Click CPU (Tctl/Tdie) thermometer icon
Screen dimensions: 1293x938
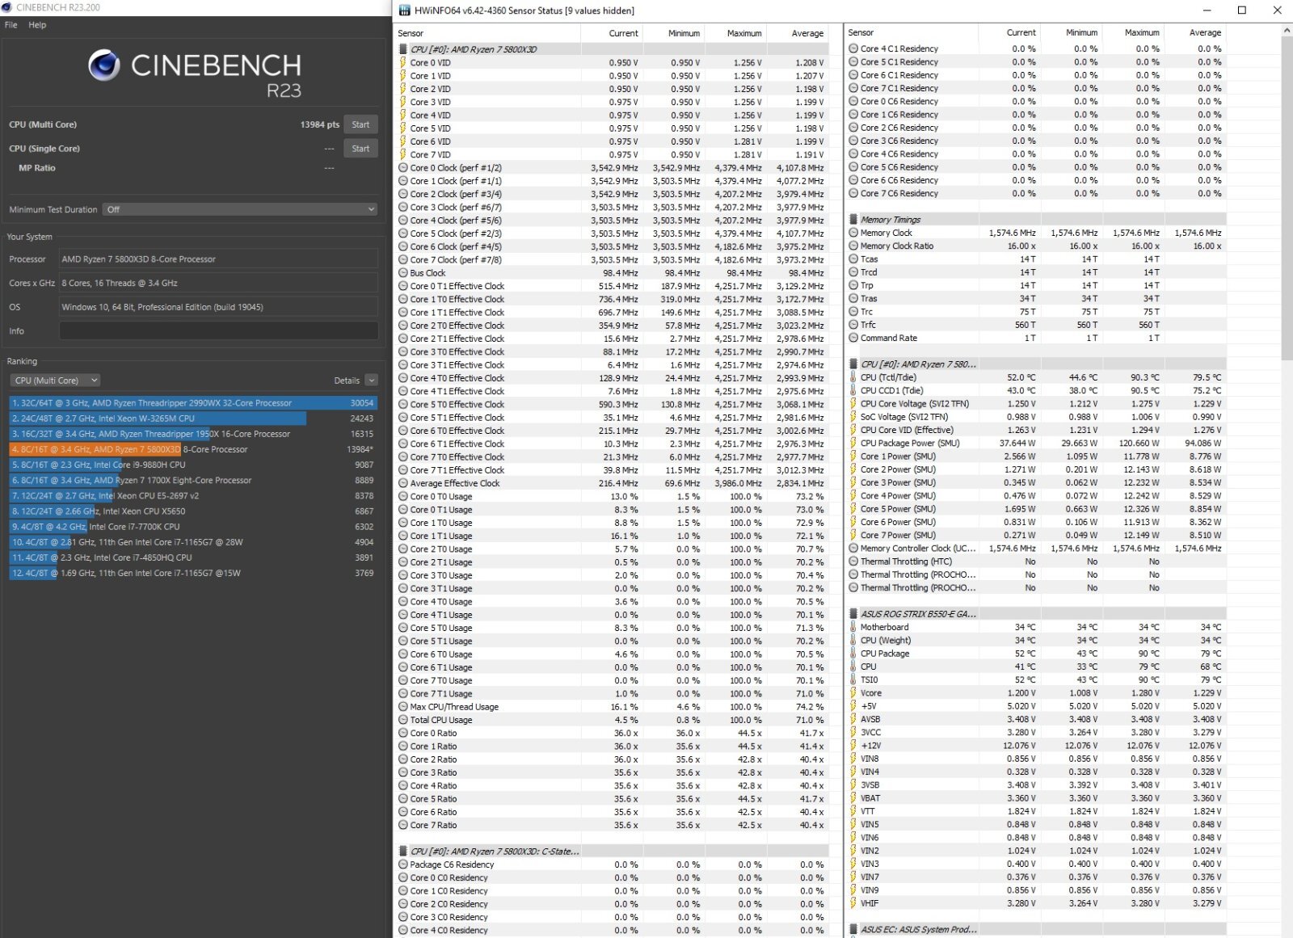853,377
